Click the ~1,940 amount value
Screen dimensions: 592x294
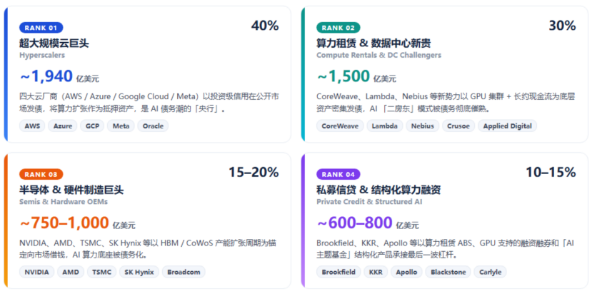(46, 76)
